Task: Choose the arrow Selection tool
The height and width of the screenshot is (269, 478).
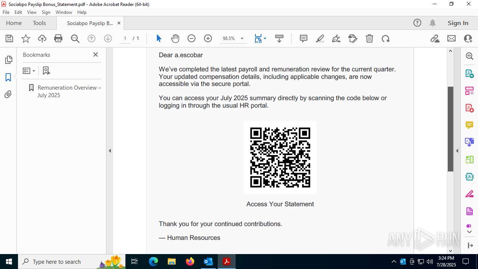Action: (x=159, y=38)
